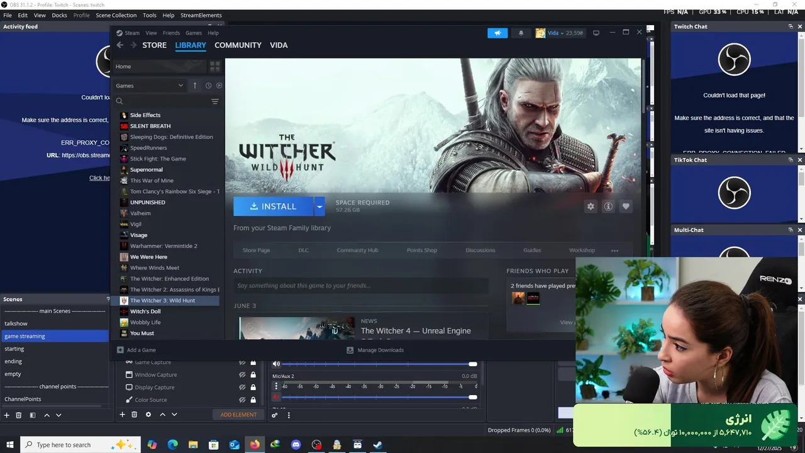The image size is (805, 453).
Task: Open advanced filter options in Steam library
Action: click(x=215, y=101)
